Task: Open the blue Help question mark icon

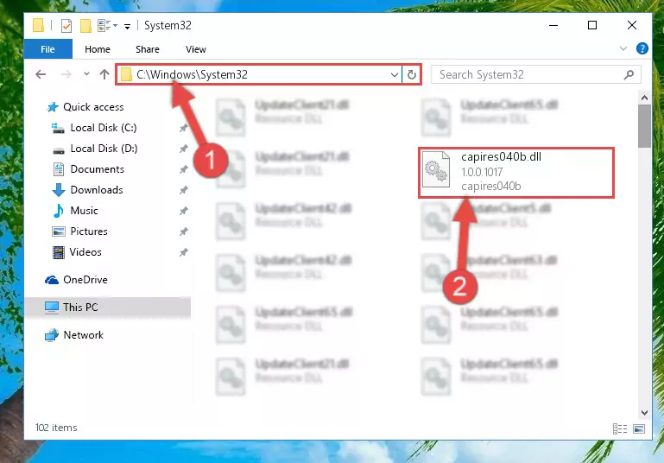Action: tap(642, 48)
